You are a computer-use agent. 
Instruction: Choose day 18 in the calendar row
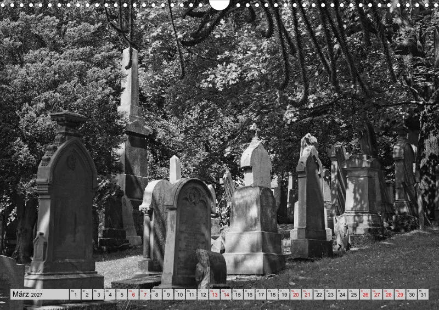[x=272, y=295]
